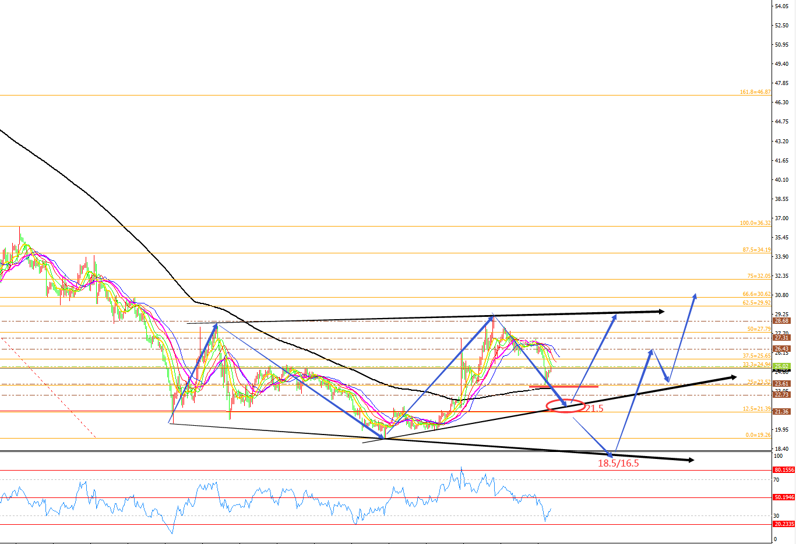The width and height of the screenshot is (796, 544).
Task: Click the 161.8=46.87 Fibonacci extension label
Action: point(755,92)
